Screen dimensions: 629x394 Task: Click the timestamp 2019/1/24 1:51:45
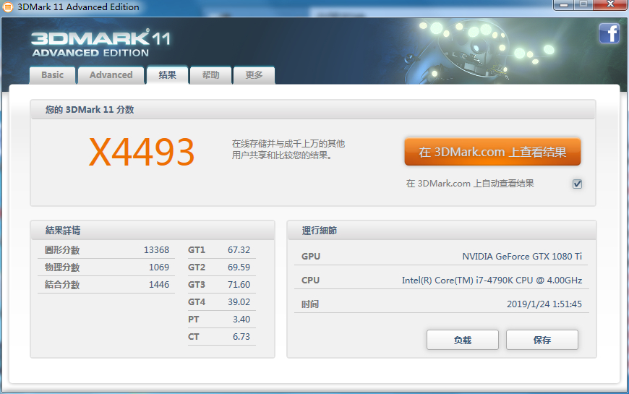pos(544,304)
